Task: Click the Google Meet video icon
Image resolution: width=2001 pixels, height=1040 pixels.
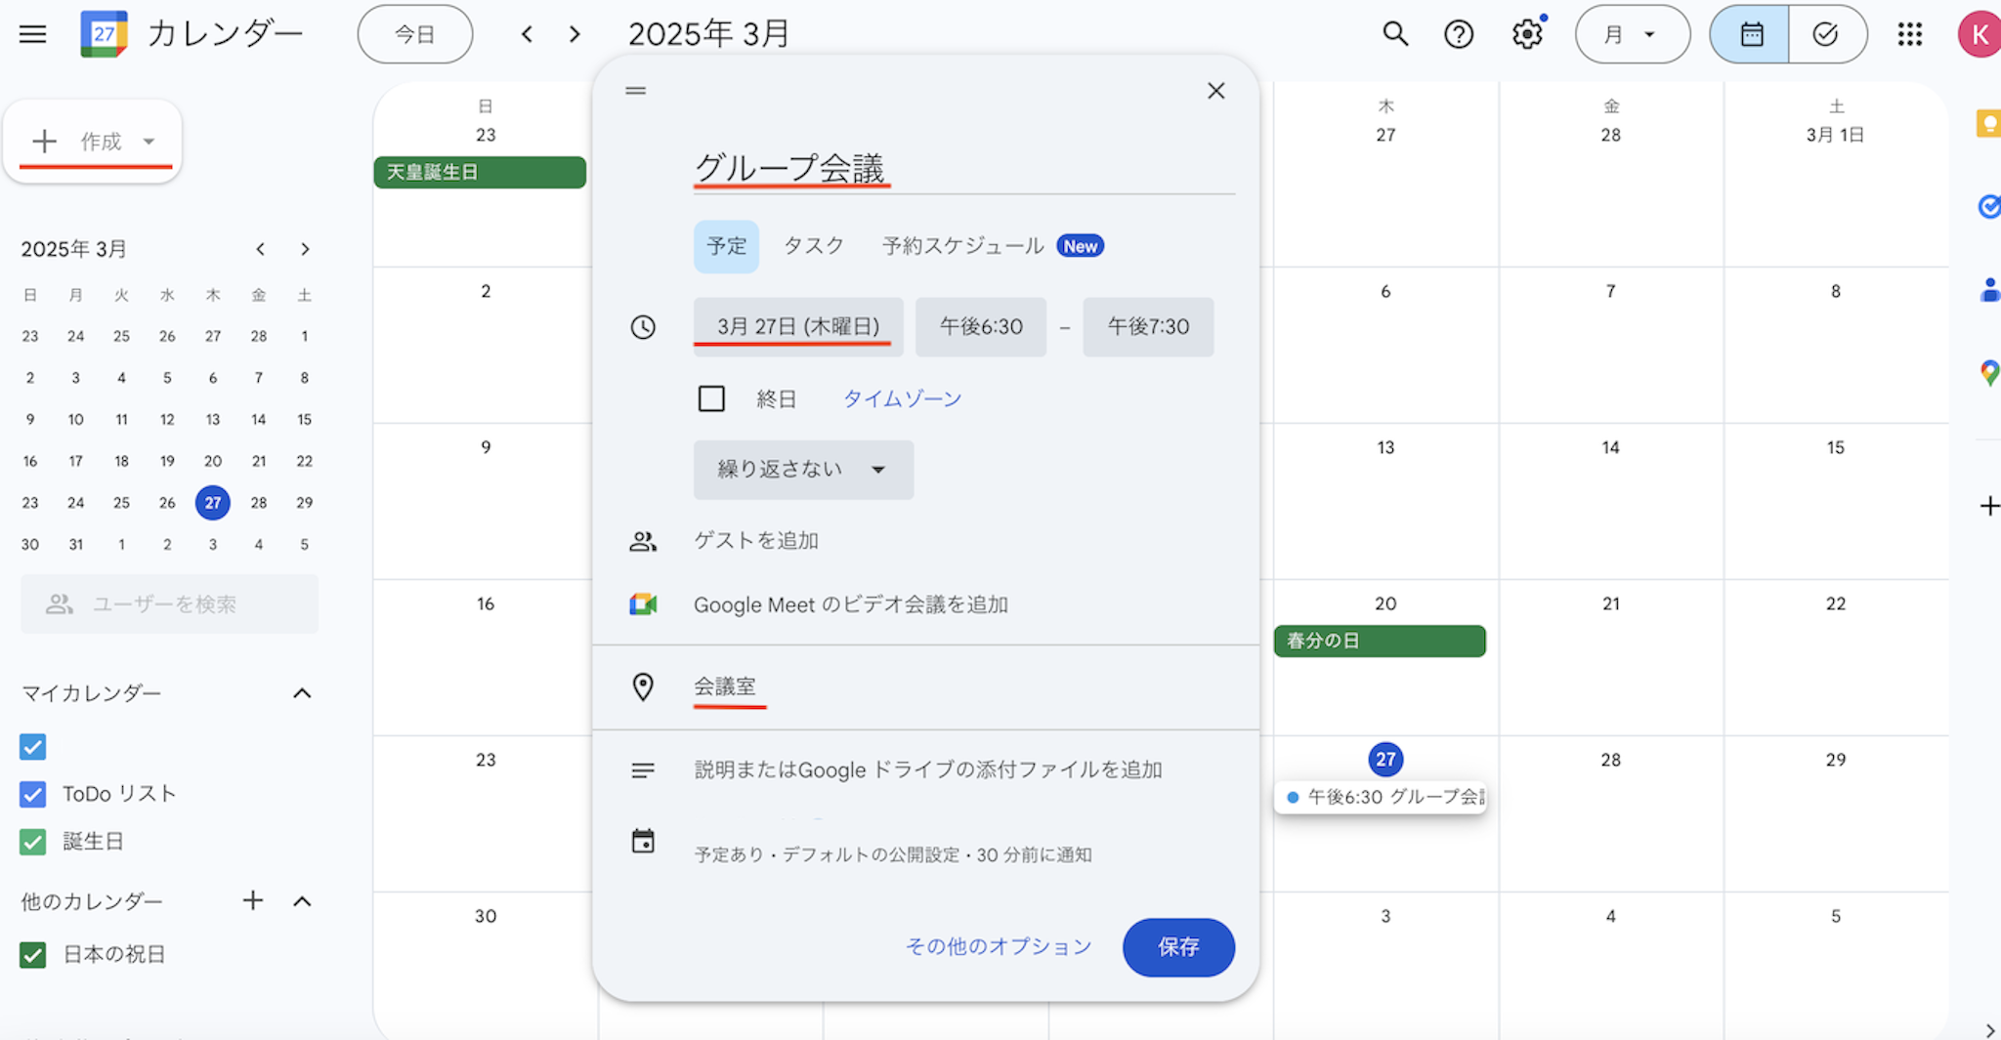Action: 643,604
